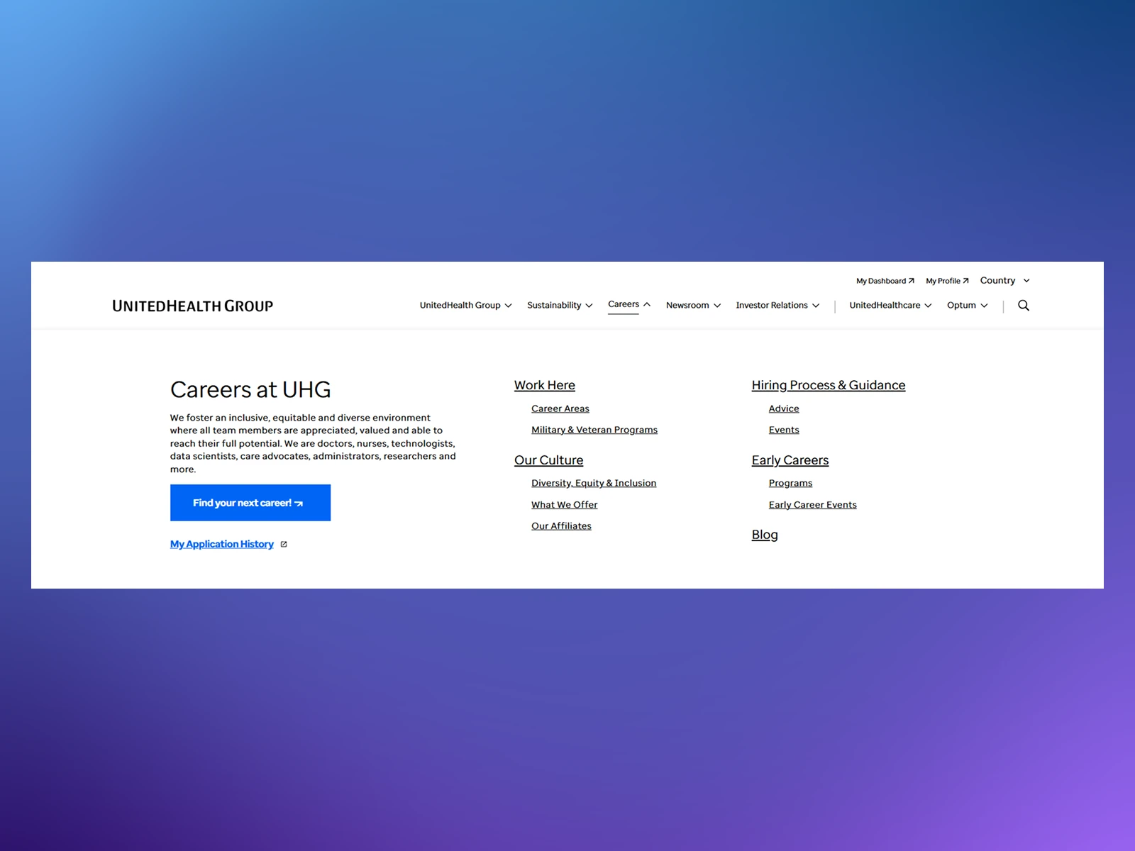Image resolution: width=1135 pixels, height=851 pixels.
Task: Expand the Optum nav menu
Action: [x=967, y=305]
